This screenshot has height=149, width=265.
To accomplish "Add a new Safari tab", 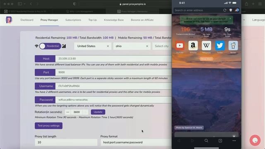I will coord(253,4).
